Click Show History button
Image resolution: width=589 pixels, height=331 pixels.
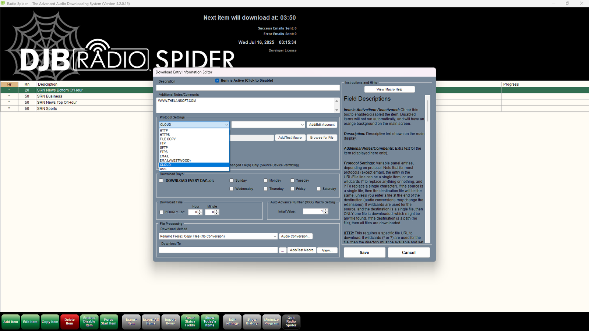coord(252,322)
